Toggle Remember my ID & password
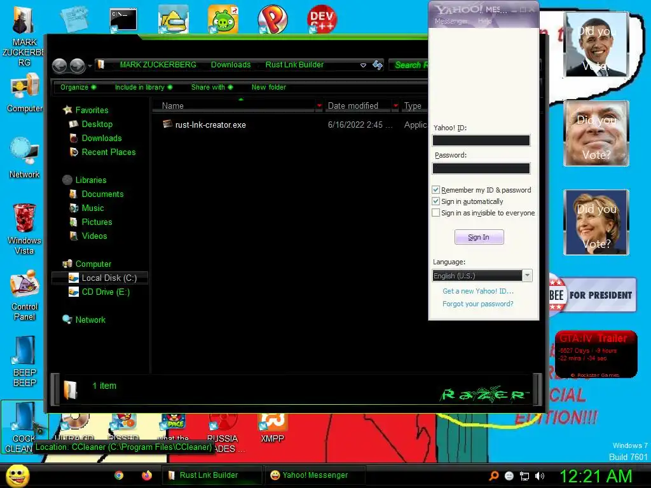 (435, 189)
